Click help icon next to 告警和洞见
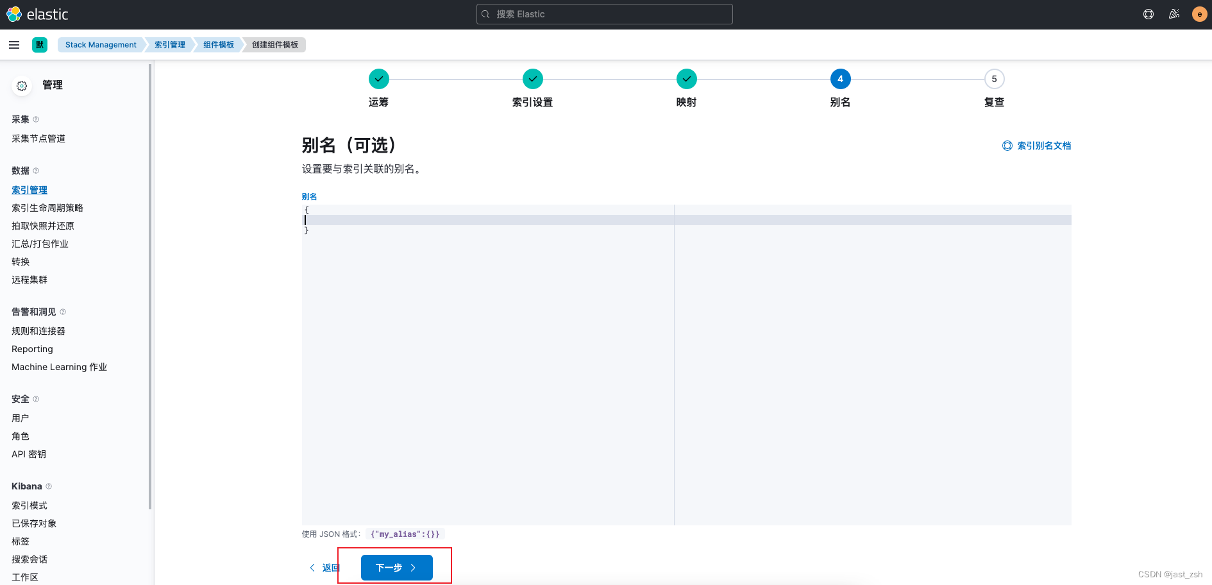 63,312
